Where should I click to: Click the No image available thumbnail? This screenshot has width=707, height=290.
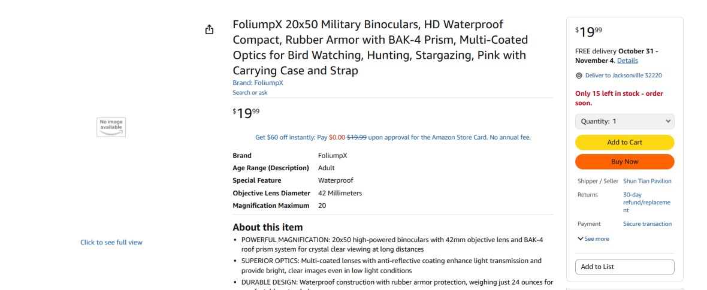point(111,126)
